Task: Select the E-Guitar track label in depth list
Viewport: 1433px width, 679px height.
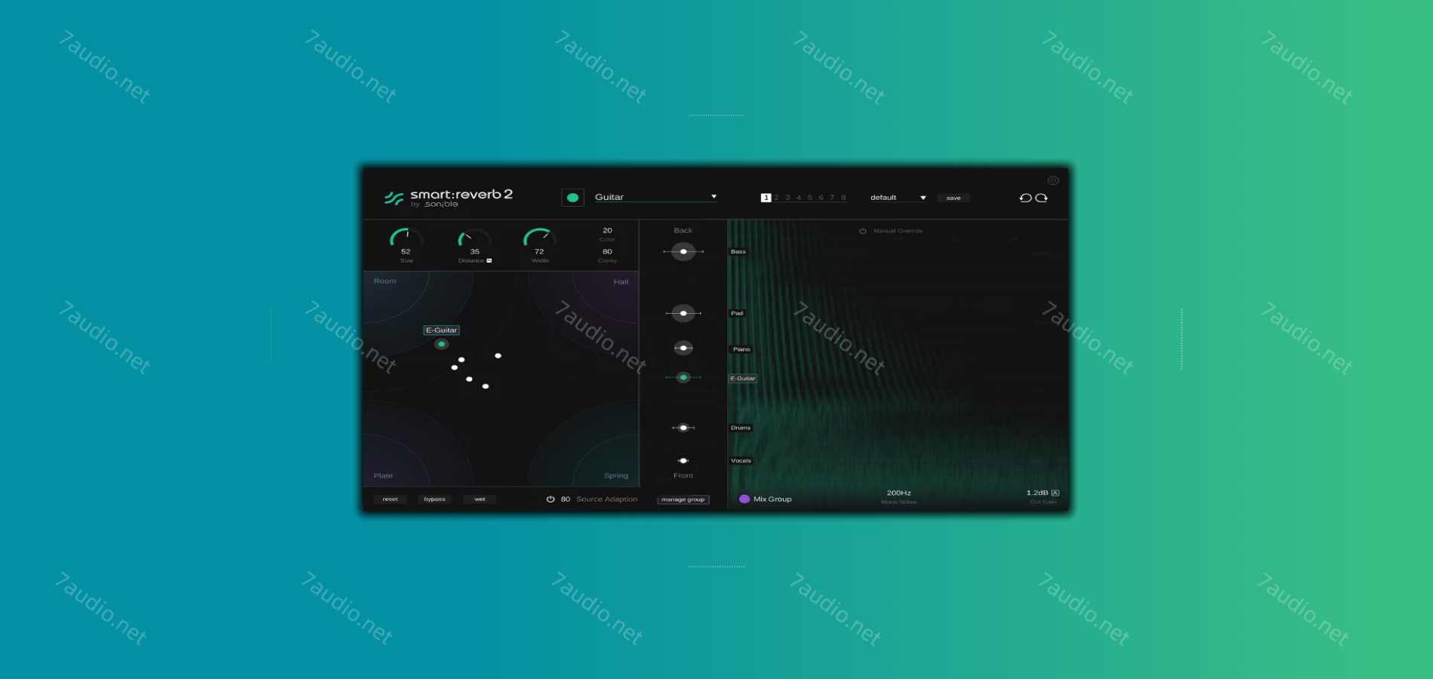Action: (x=743, y=378)
